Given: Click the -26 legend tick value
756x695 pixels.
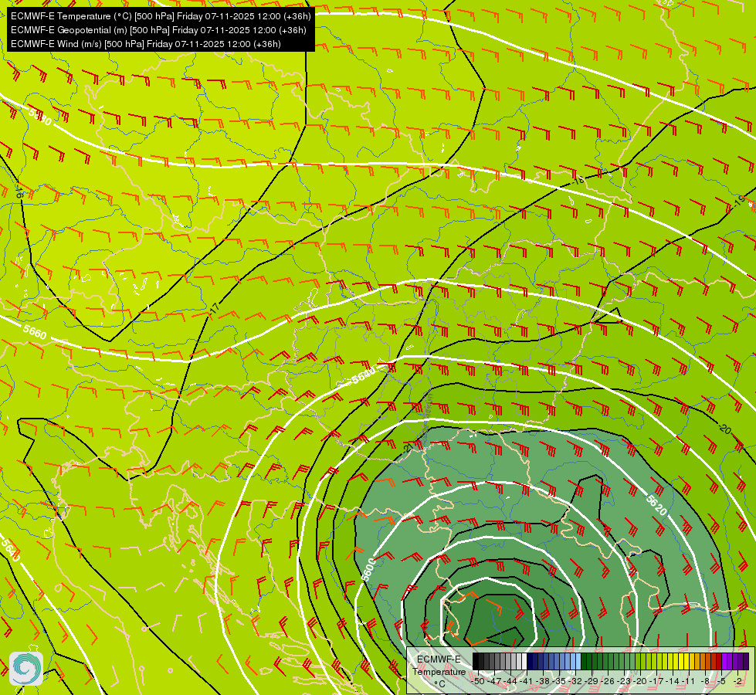Looking at the screenshot, I should [608, 681].
